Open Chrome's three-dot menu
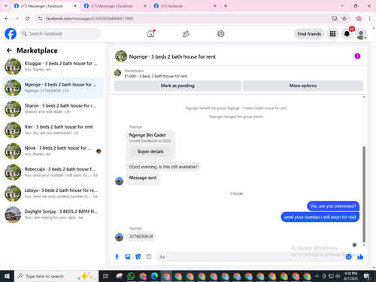 [369, 18]
